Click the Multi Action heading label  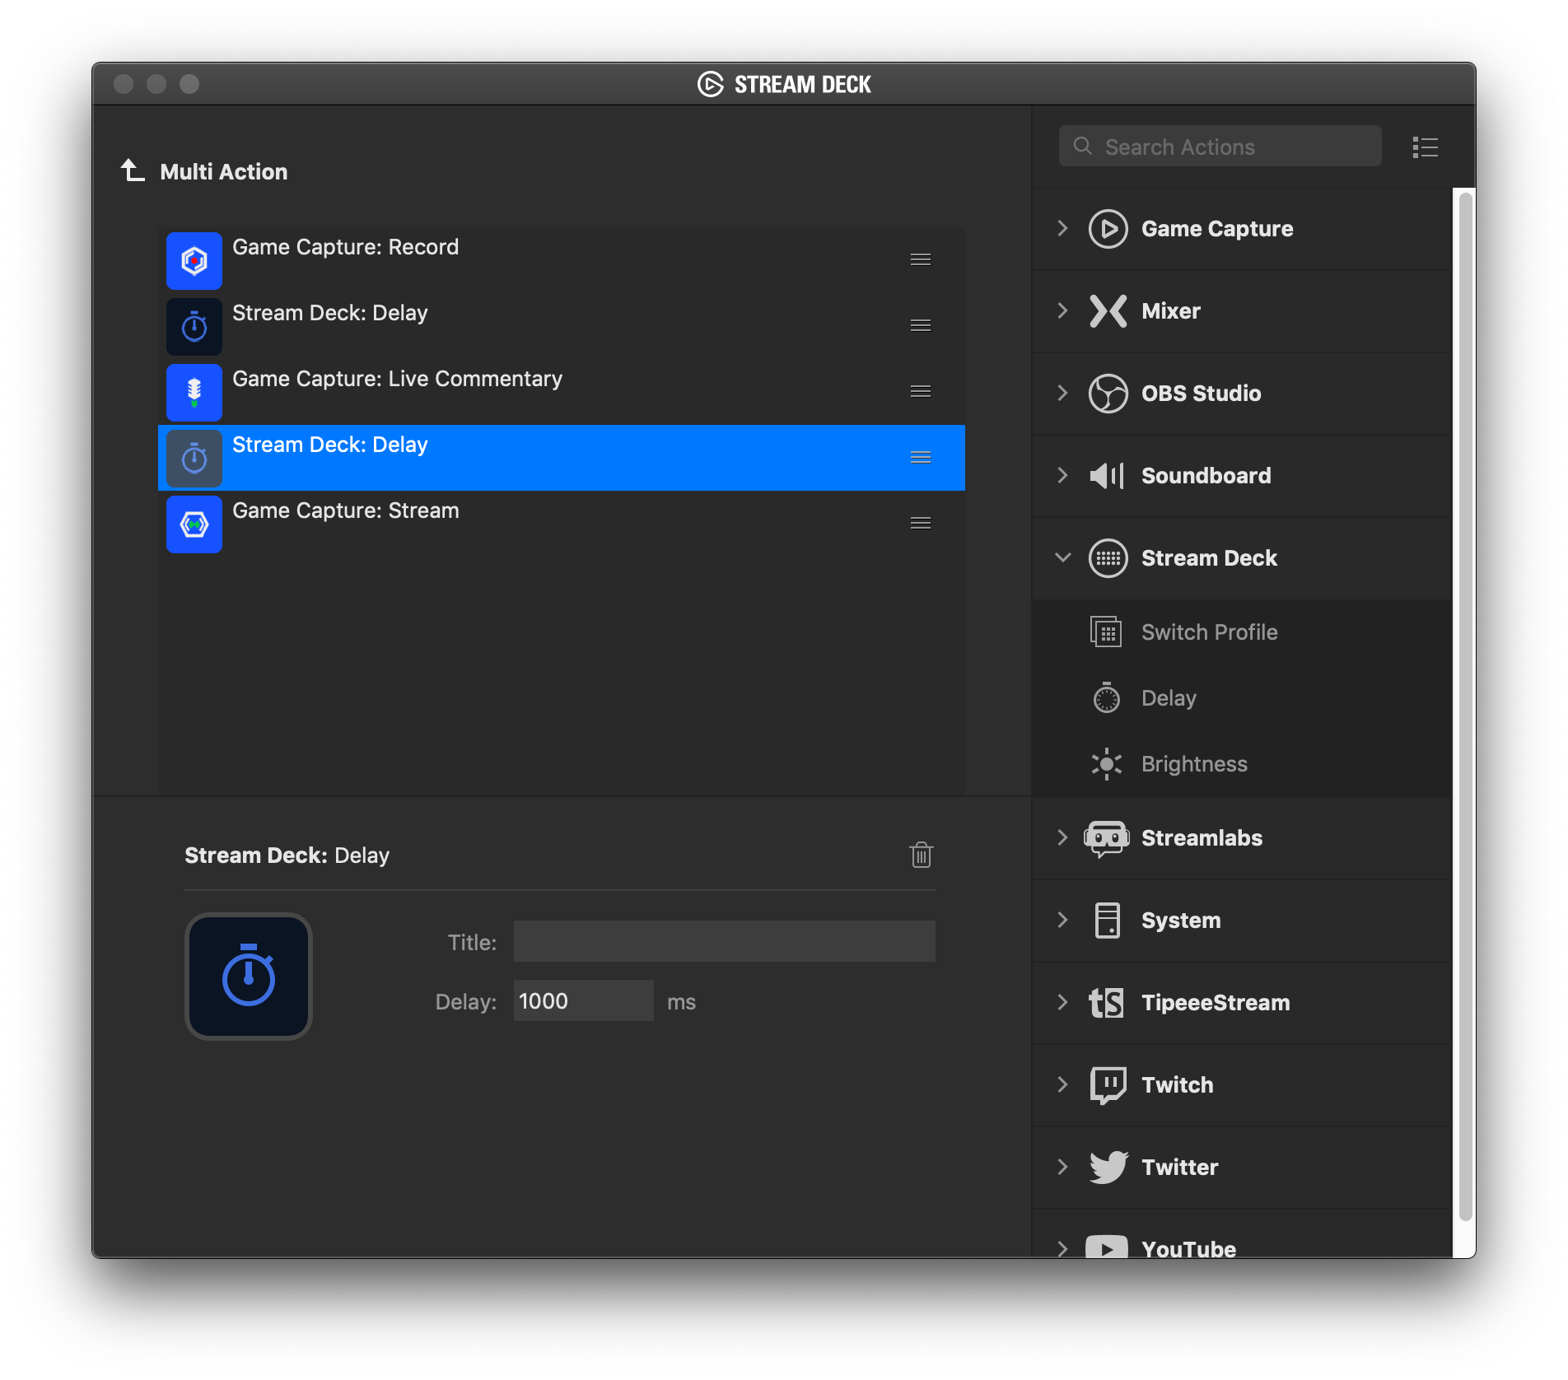[224, 171]
